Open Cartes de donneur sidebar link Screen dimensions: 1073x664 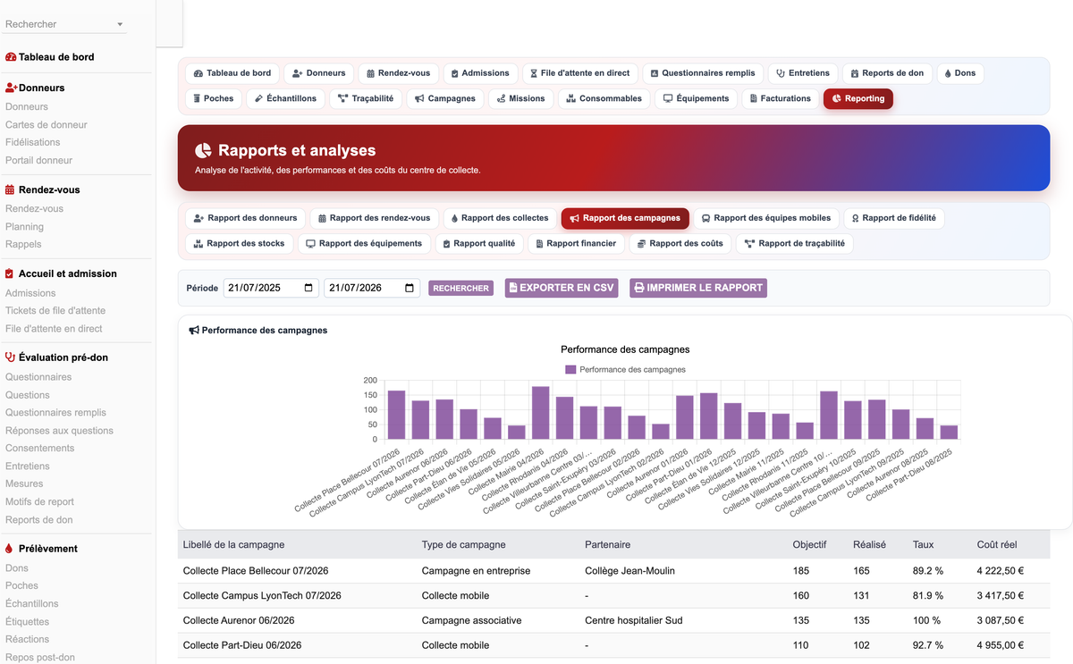point(46,125)
